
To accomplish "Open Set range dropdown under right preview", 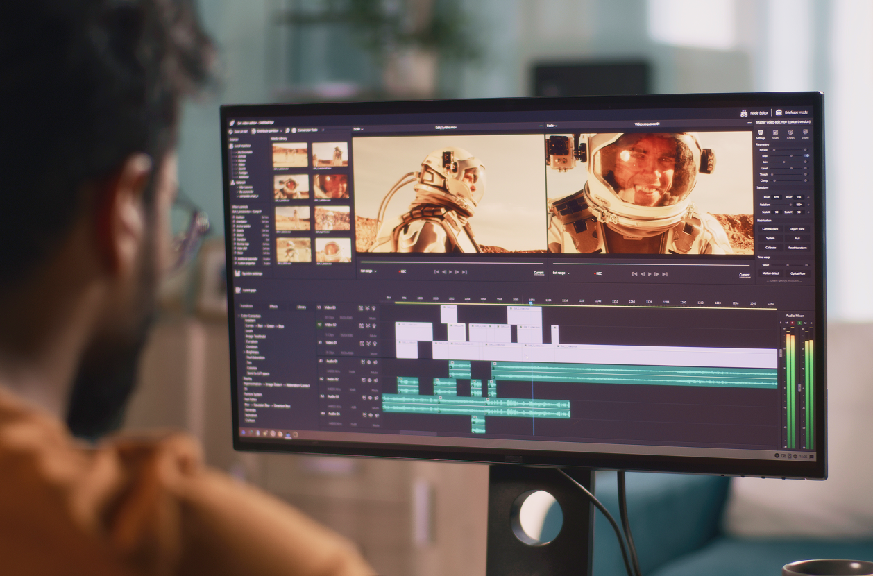I will tap(561, 273).
